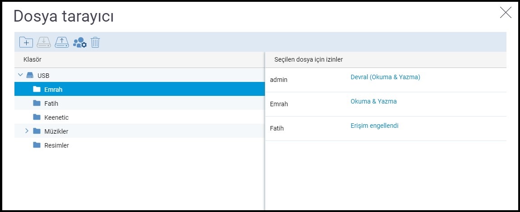Open user permissions settings icon

(x=79, y=42)
